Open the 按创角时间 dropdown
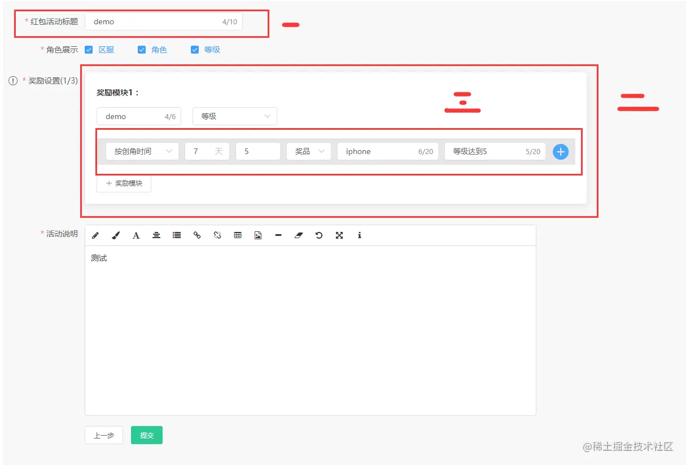The width and height of the screenshot is (686, 465). pos(142,151)
